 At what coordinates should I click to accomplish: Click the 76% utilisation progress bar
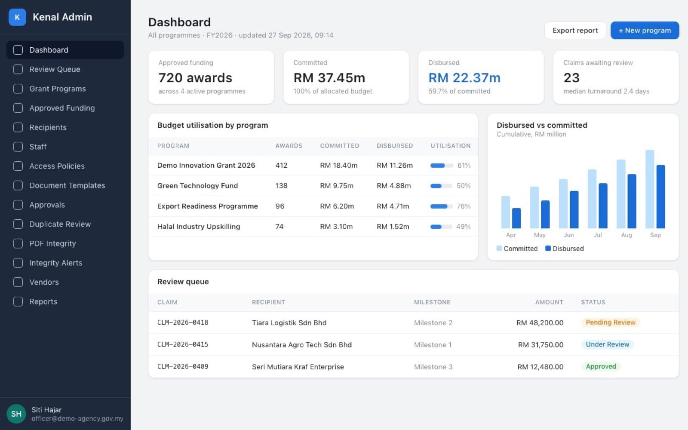tap(441, 206)
